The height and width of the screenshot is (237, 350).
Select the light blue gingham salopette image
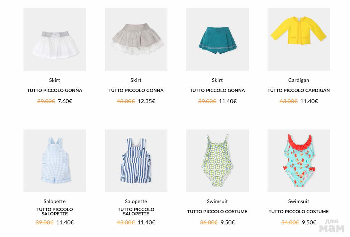55,161
